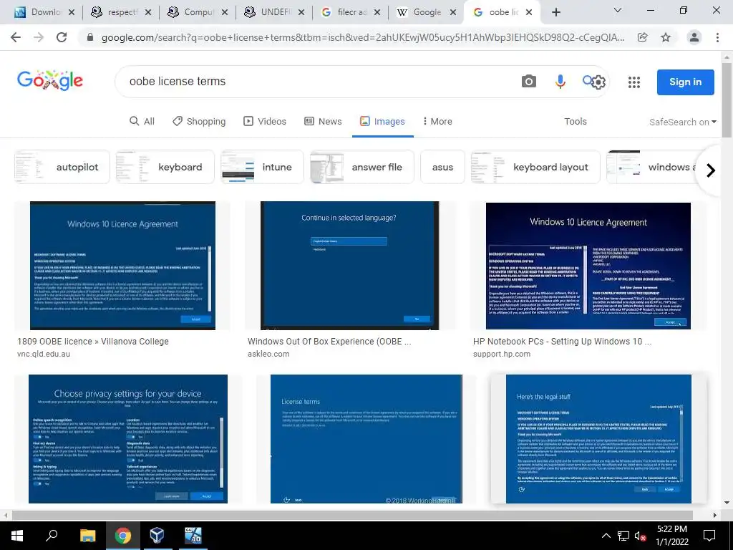Show more filter chips with right arrow
733x550 pixels.
711,170
